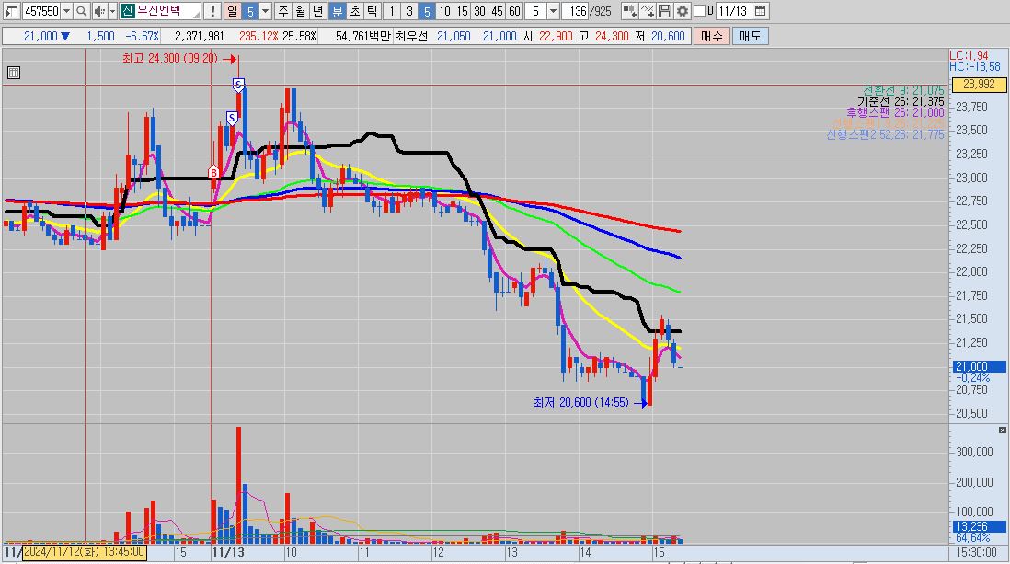Select 45-minute interval button
1010x564 pixels.
pyautogui.click(x=497, y=11)
